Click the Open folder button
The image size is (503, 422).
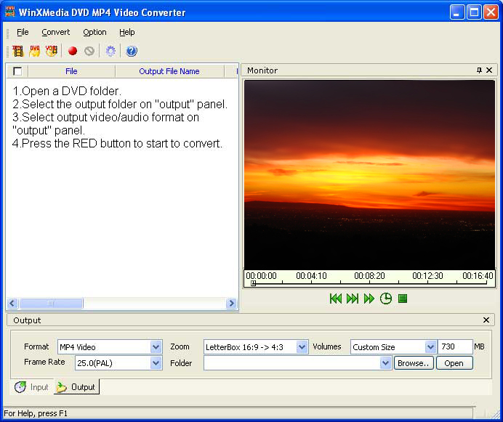454,363
